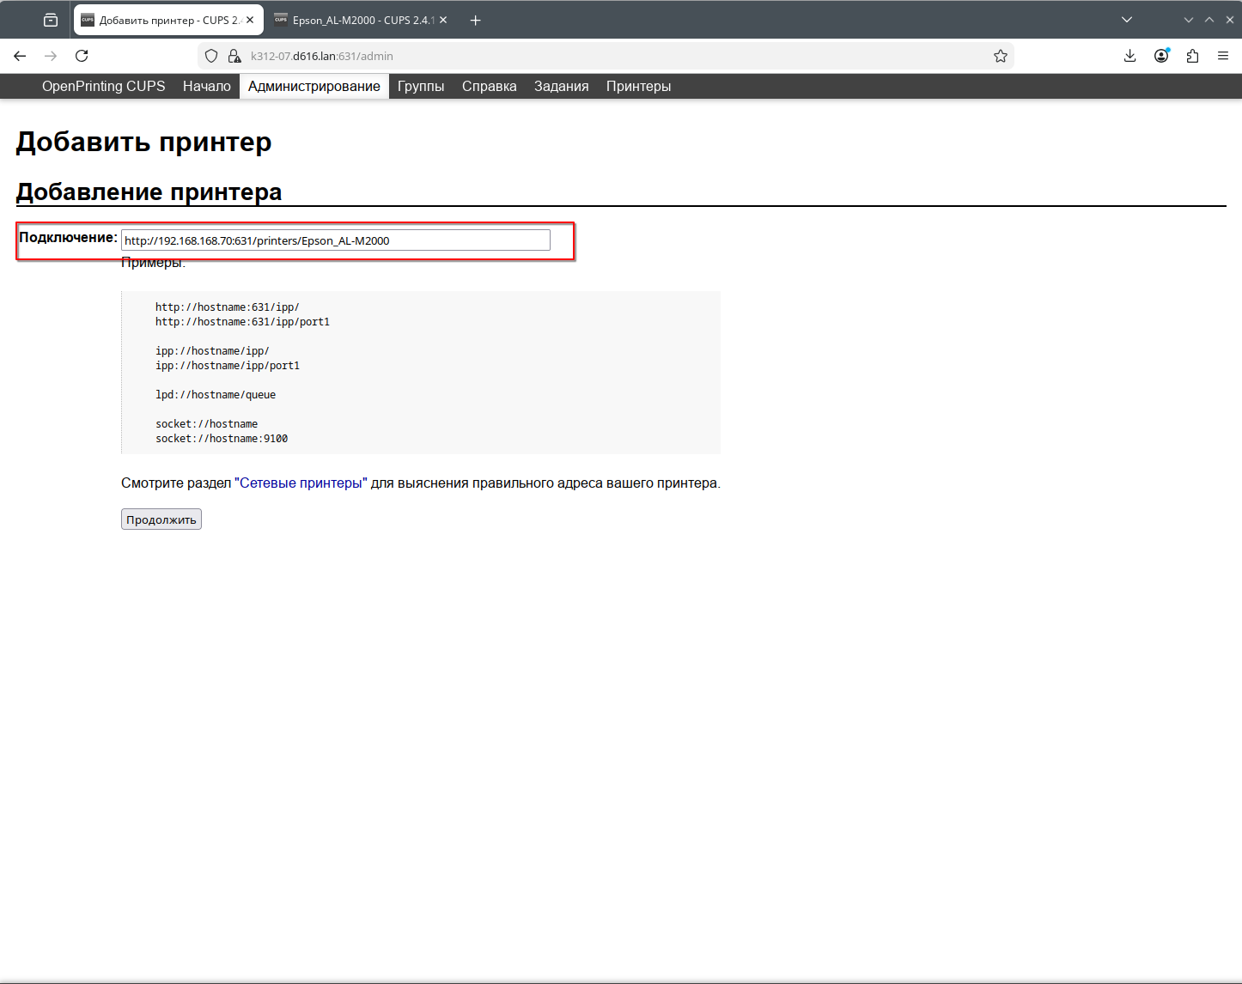Open the Принтеры menu item
Viewport: 1242px width, 984px height.
(x=638, y=86)
